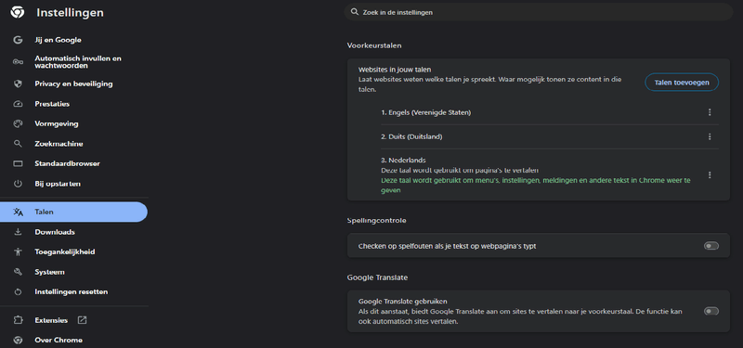Screen dimensions: 743x348
Task: Click the wrench icon for Systeem
Action: pos(18,272)
